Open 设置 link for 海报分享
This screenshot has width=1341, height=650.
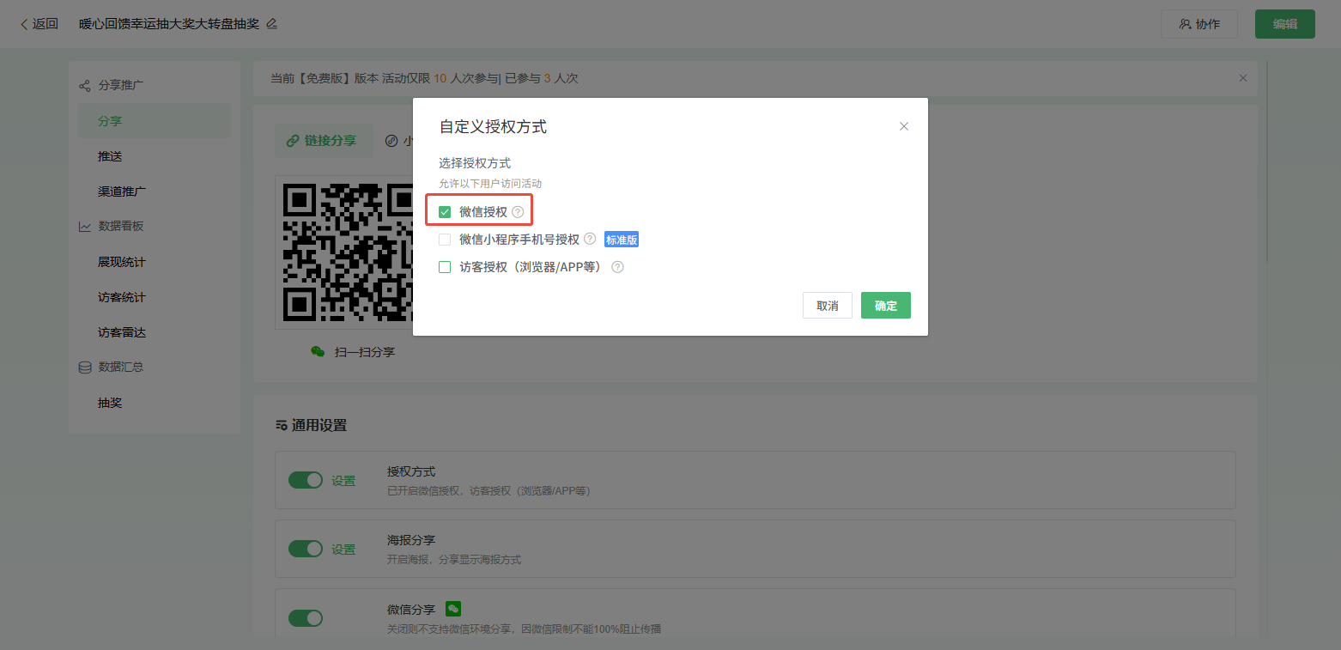pos(343,550)
